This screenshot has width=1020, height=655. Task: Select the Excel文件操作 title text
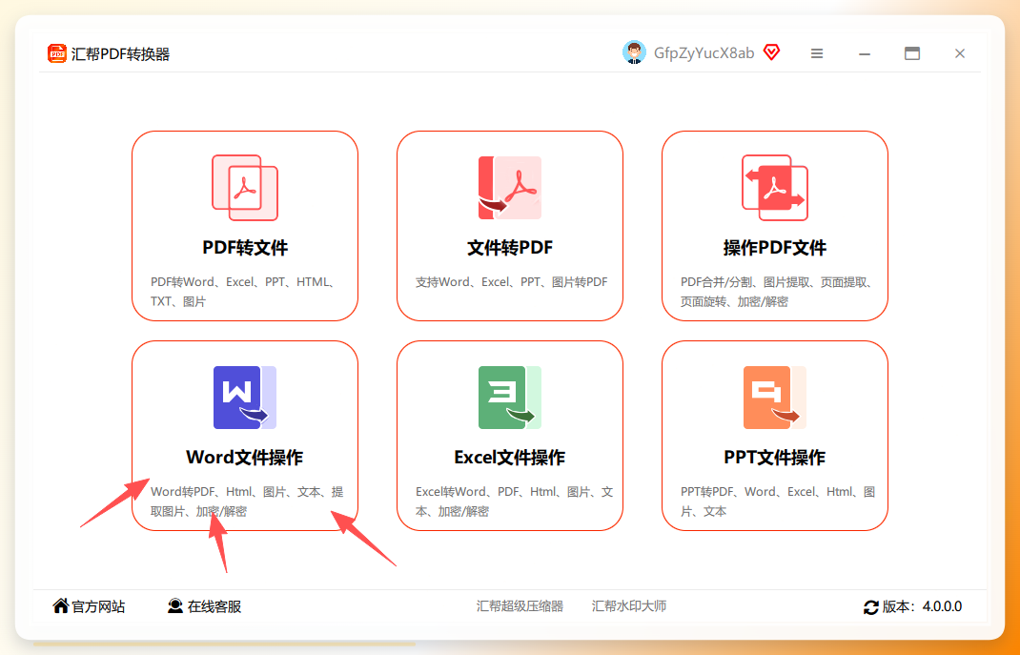click(x=509, y=458)
